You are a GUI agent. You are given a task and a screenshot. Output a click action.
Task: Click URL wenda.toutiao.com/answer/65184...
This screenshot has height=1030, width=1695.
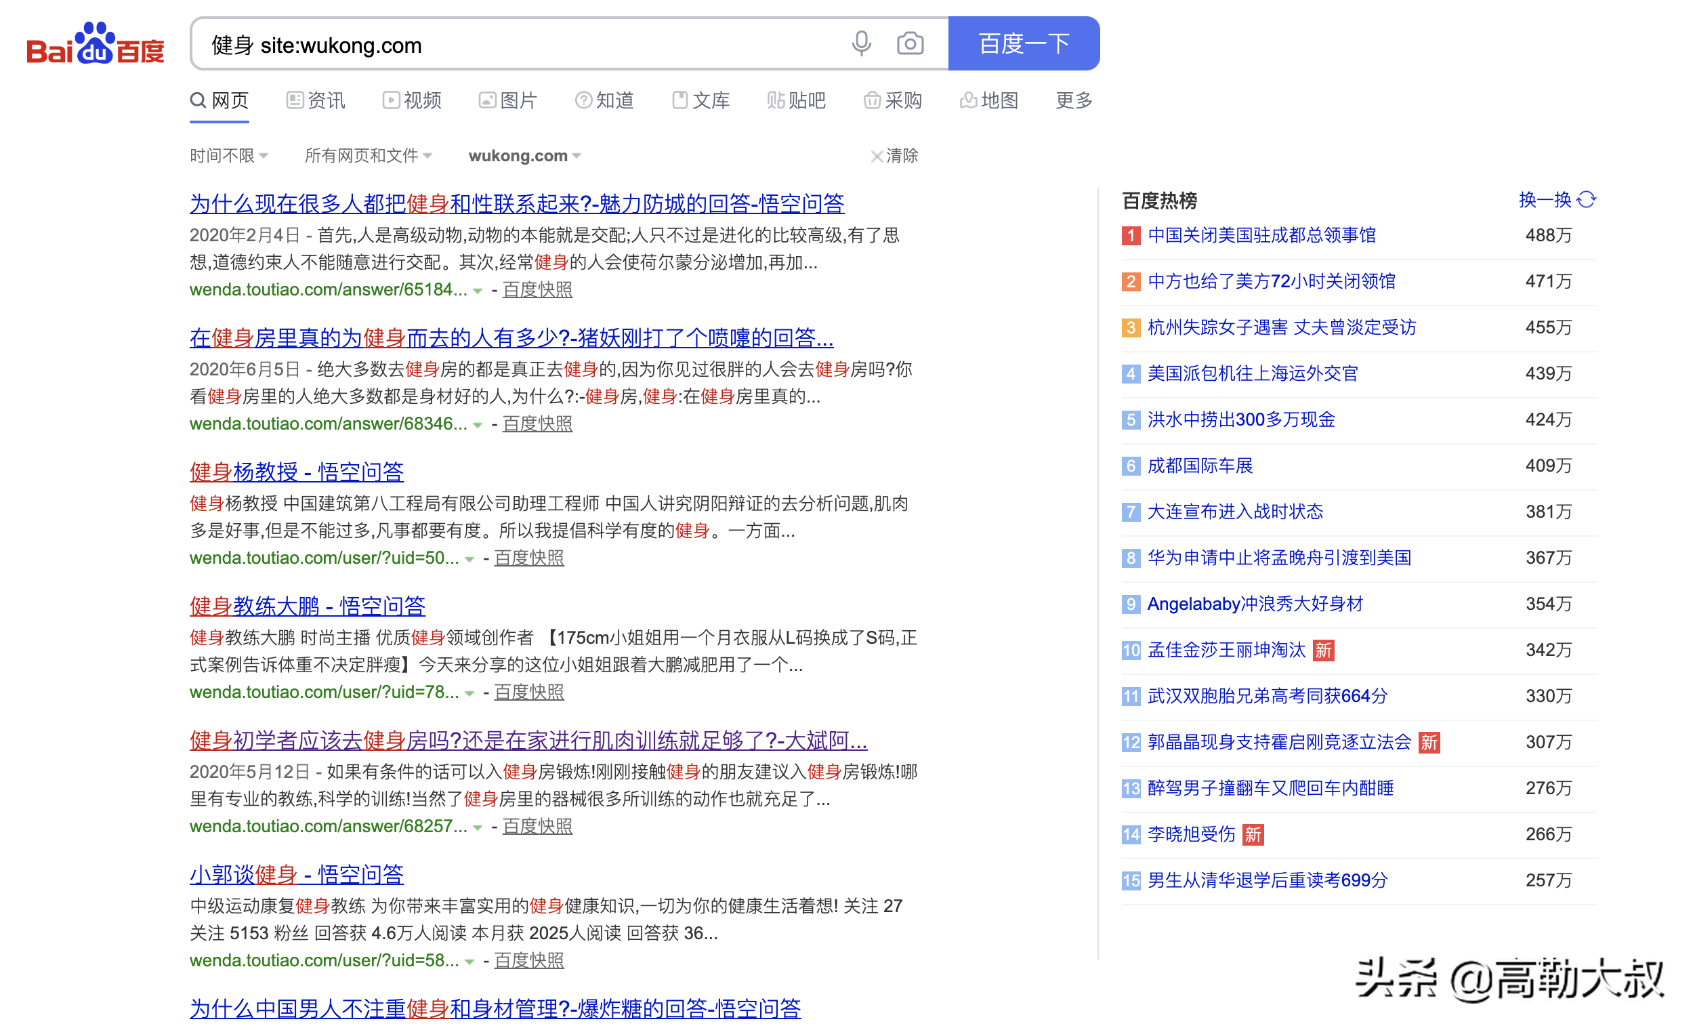click(328, 289)
